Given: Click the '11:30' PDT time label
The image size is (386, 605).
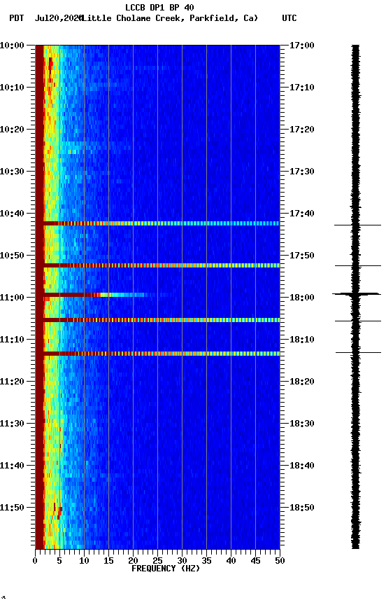Looking at the screenshot, I should click(12, 424).
